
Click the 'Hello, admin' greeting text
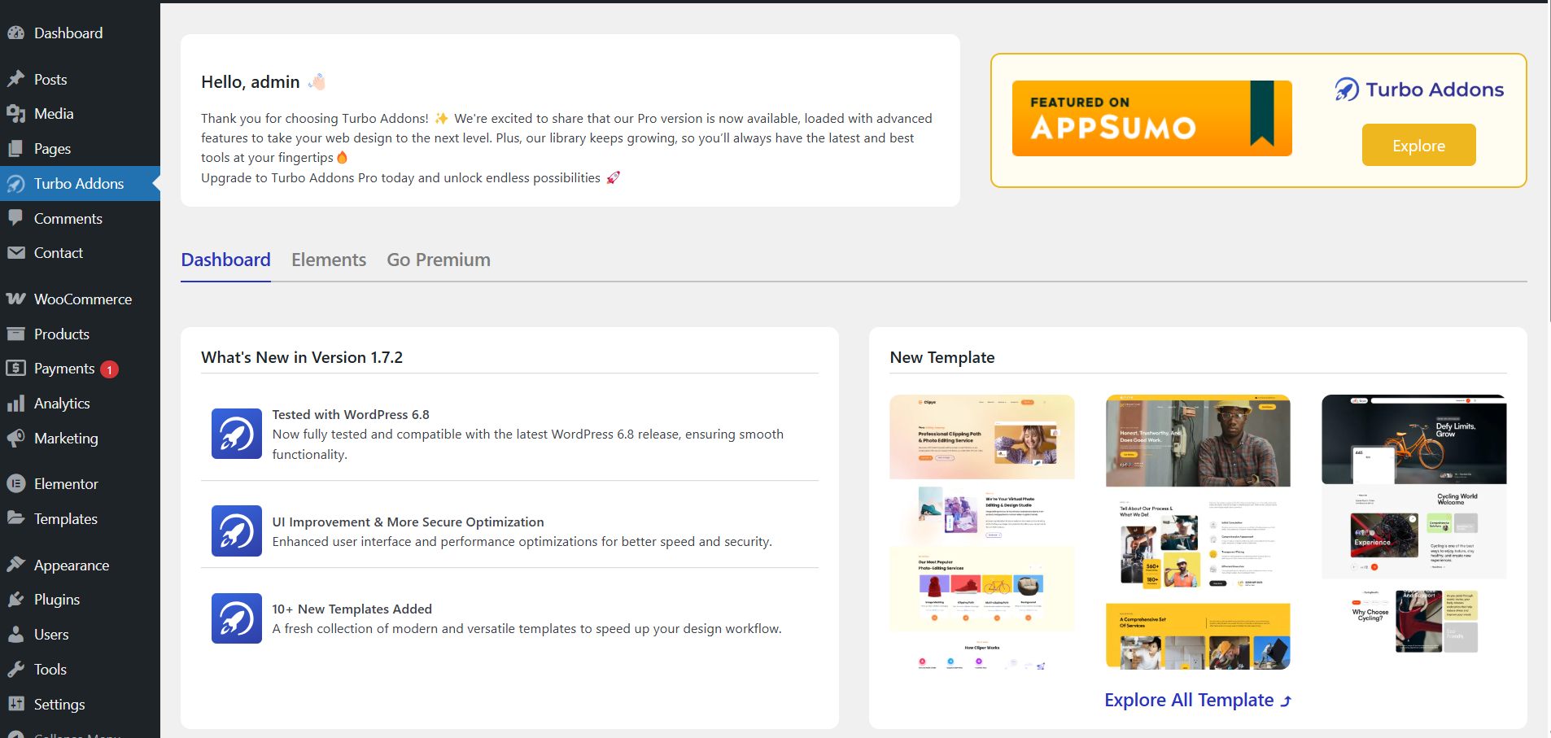coord(251,82)
